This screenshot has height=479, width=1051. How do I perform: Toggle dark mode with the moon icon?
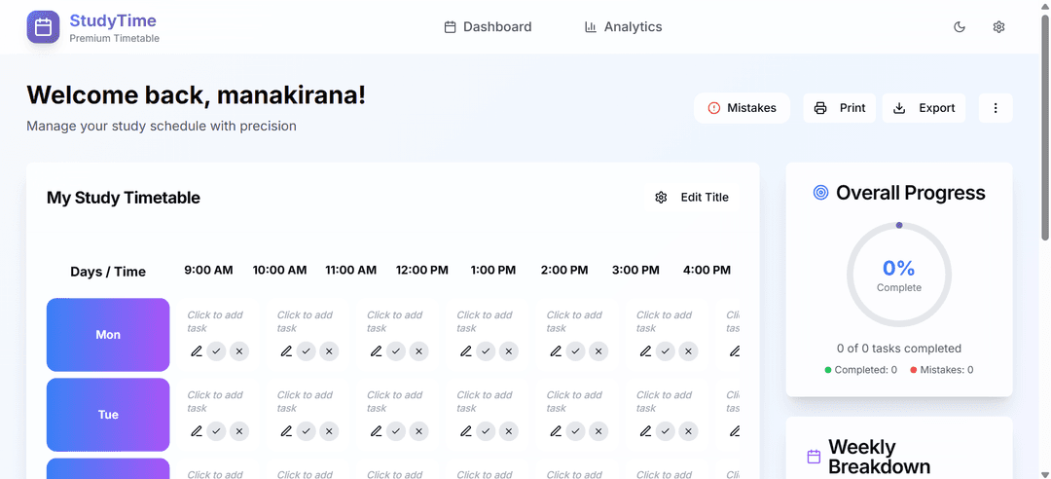(960, 27)
